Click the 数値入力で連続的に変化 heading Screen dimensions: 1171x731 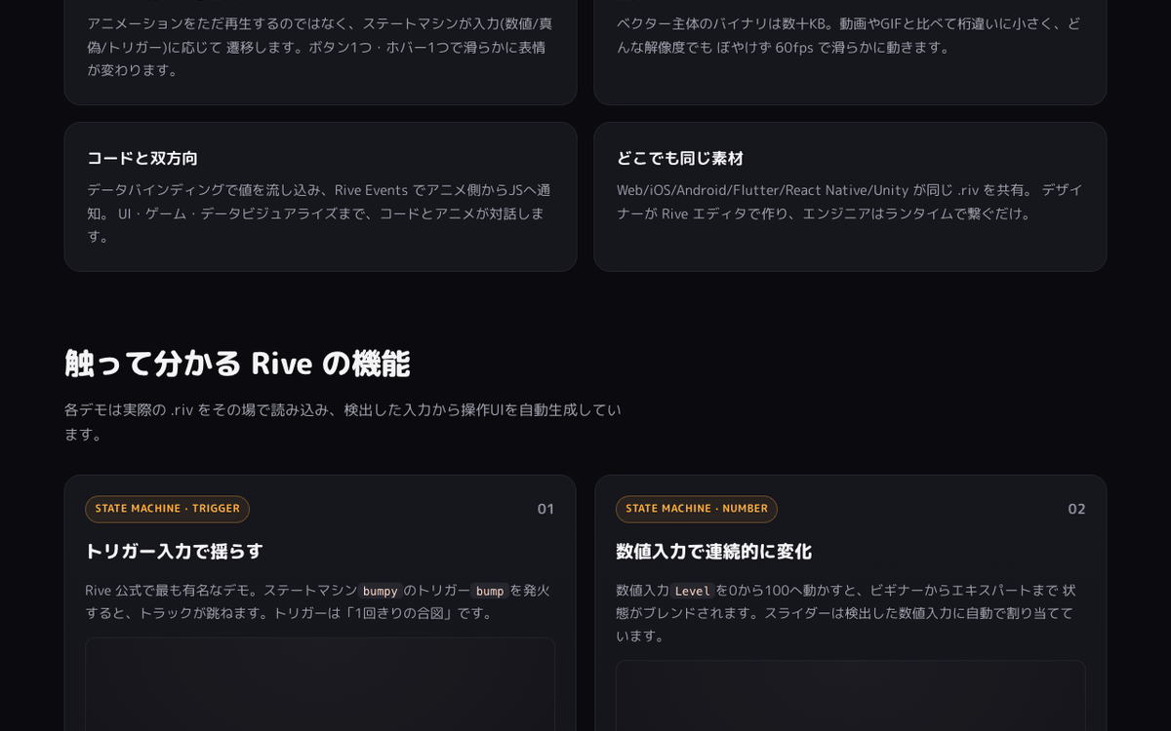tap(713, 551)
